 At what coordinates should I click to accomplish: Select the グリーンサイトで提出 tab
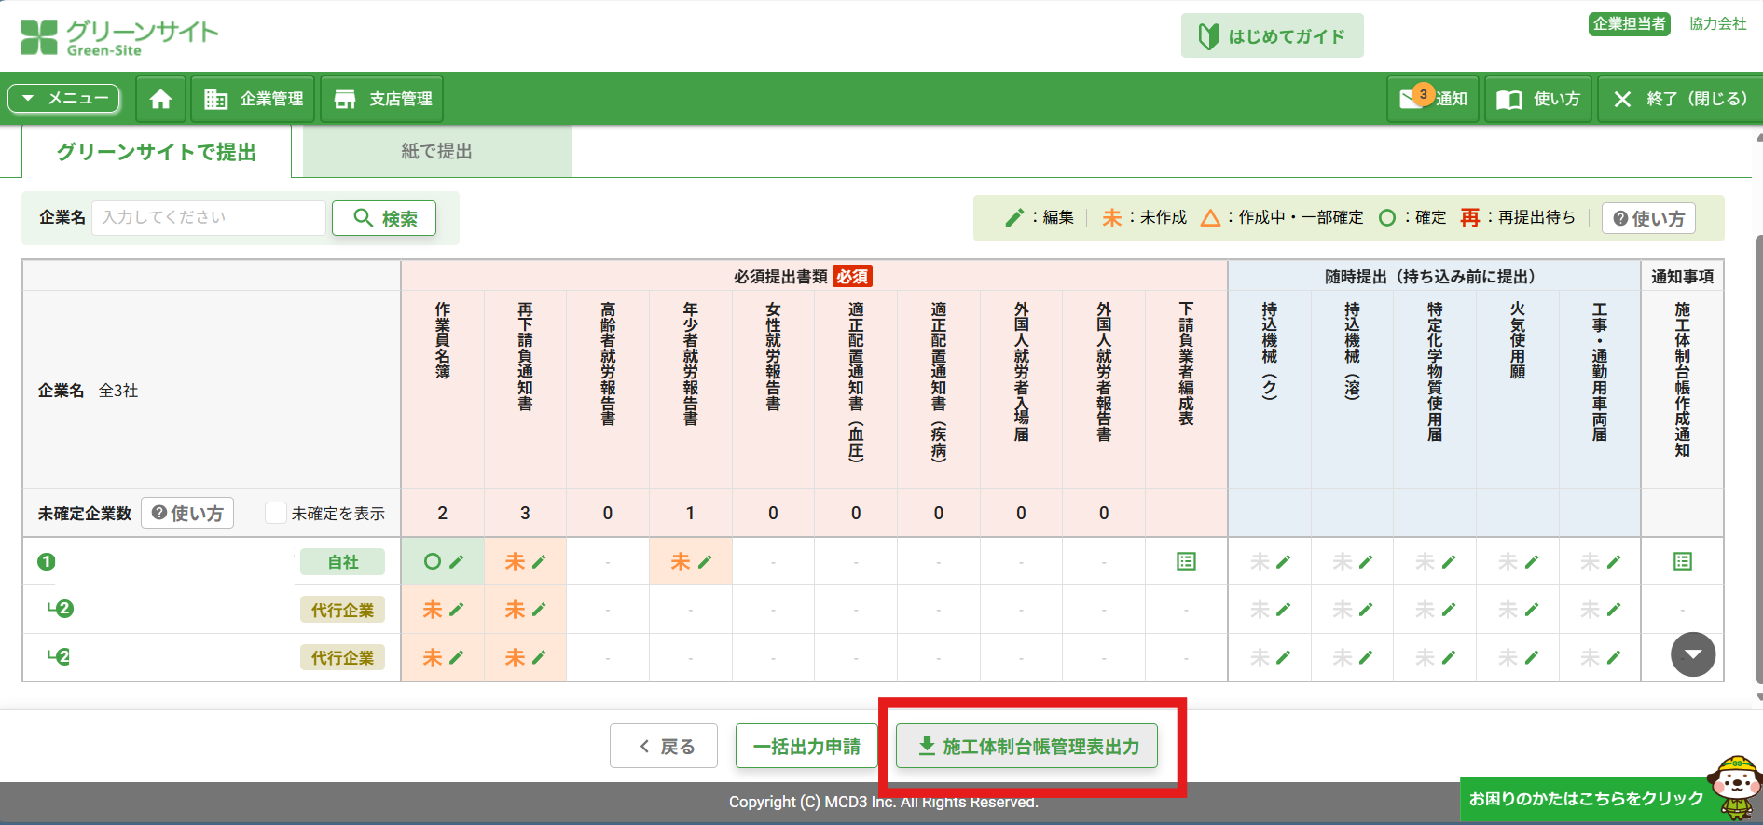pos(156,151)
